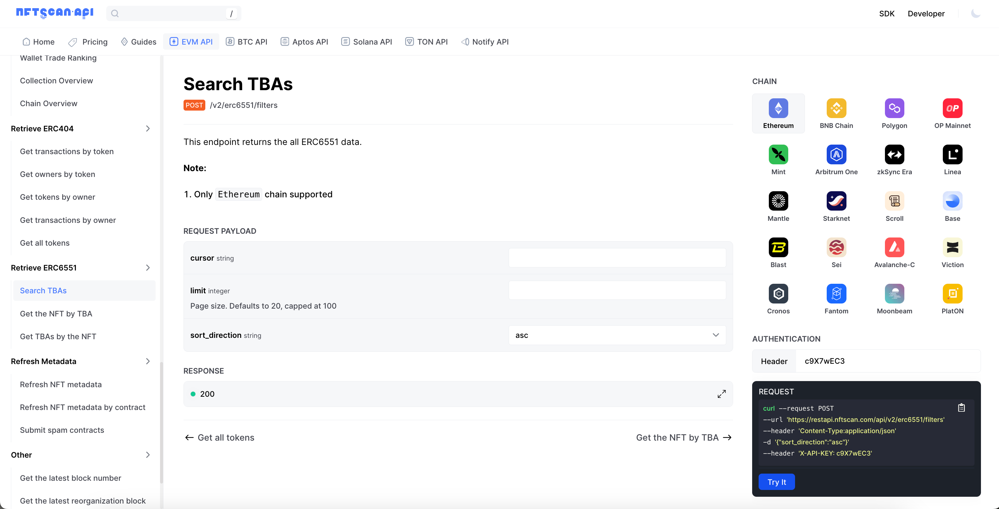Toggle the Header authentication option
Screen dimensions: 999x509
click(774, 361)
